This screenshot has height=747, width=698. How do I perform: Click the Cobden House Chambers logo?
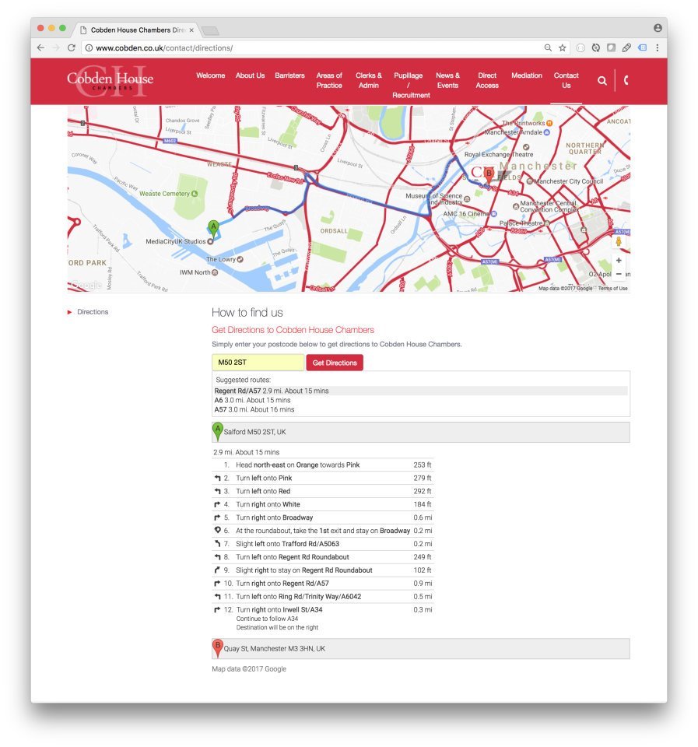pyautogui.click(x=110, y=80)
